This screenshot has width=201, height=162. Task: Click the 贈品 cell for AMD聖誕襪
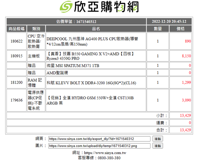[36, 73]
